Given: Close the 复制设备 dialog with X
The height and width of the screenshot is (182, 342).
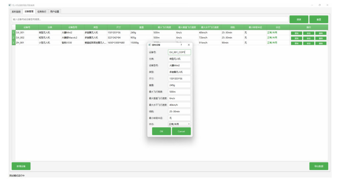Looking at the screenshot, I should click(x=189, y=45).
